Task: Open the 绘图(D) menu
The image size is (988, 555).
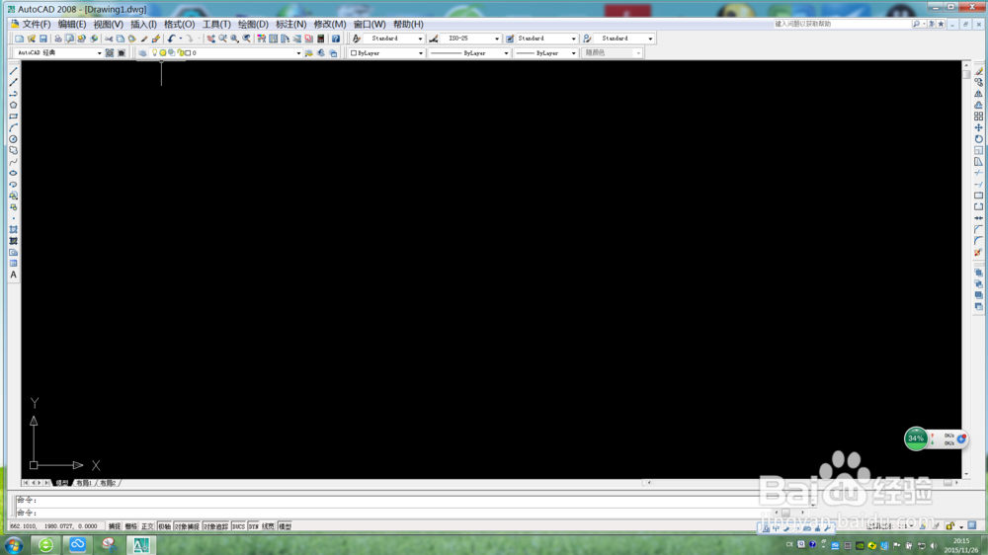Action: (253, 24)
